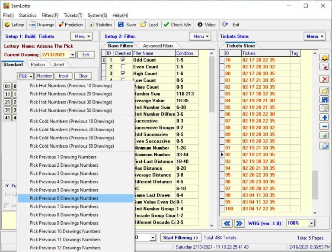Switch to the Advanced Filters tab
Screen dimensions: 332x252
158,46
